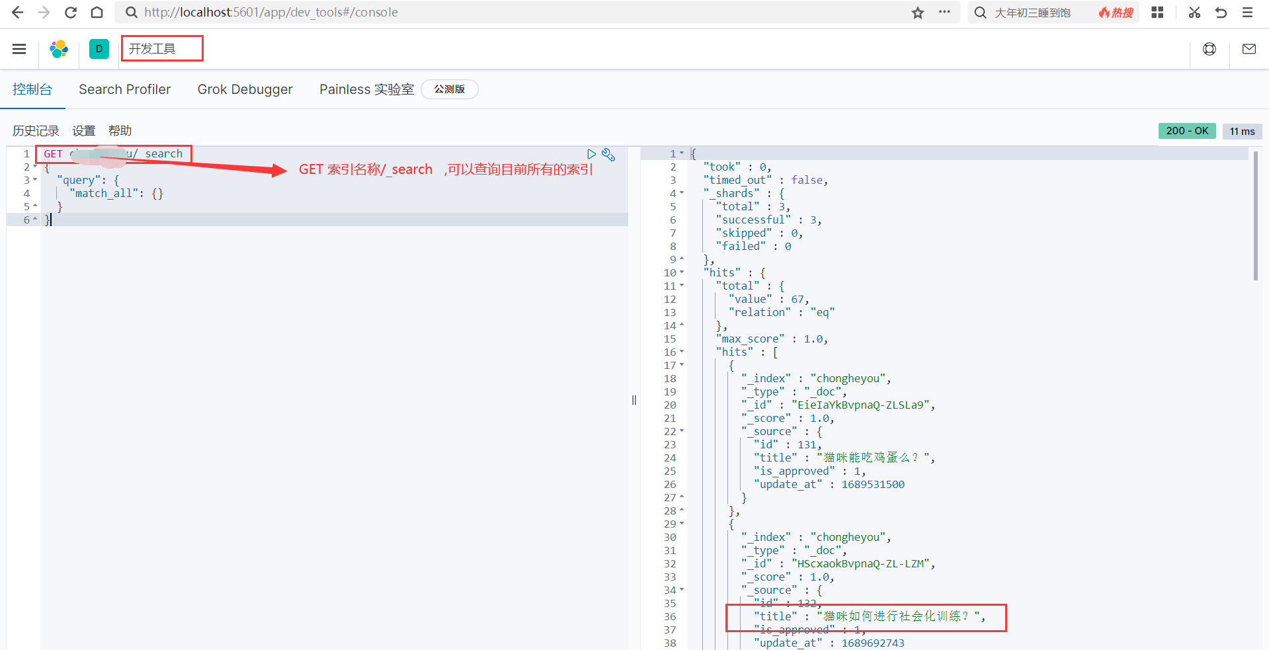
Task: Click the "update_at" : 1689531500 line
Action: click(829, 484)
